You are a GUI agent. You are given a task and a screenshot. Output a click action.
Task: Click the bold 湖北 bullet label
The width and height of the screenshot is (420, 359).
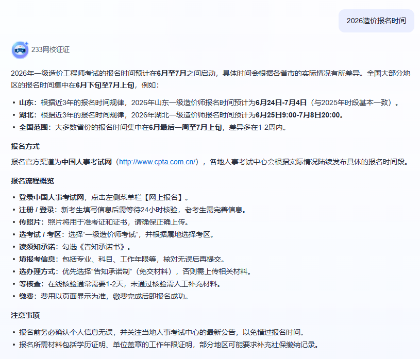[26, 114]
